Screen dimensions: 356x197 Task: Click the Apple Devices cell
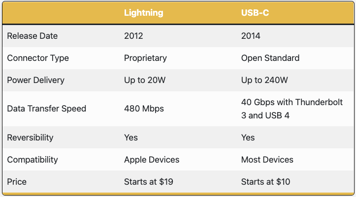tap(152, 160)
